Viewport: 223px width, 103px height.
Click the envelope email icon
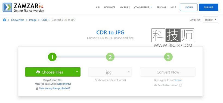coord(156,85)
